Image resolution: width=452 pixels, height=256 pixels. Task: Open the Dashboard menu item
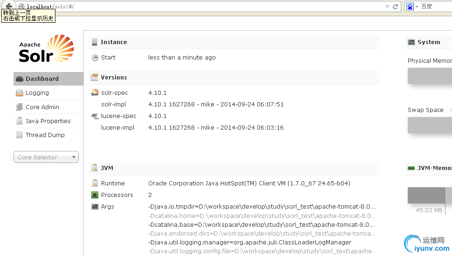tap(48, 79)
